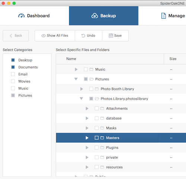
Task: Select the Plugins row label
Action: click(112, 148)
